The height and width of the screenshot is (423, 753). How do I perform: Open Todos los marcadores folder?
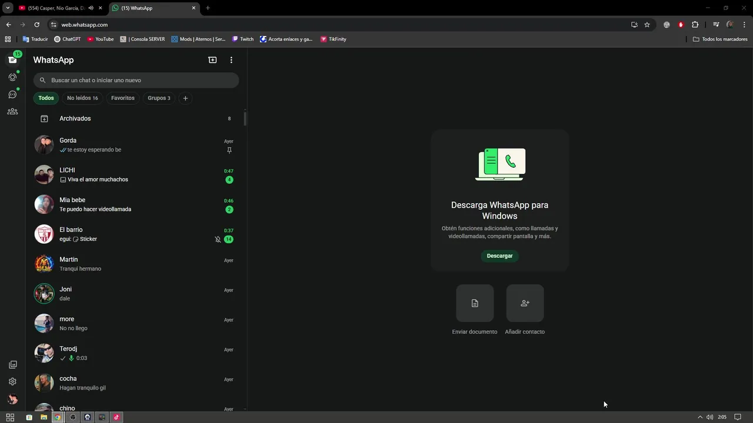pyautogui.click(x=720, y=39)
